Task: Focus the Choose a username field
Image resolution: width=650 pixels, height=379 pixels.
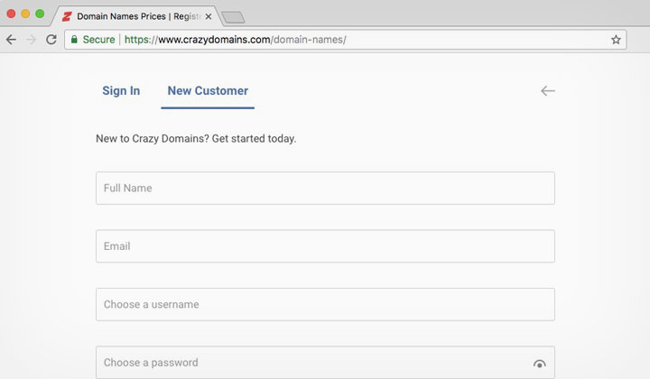Action: 325,304
